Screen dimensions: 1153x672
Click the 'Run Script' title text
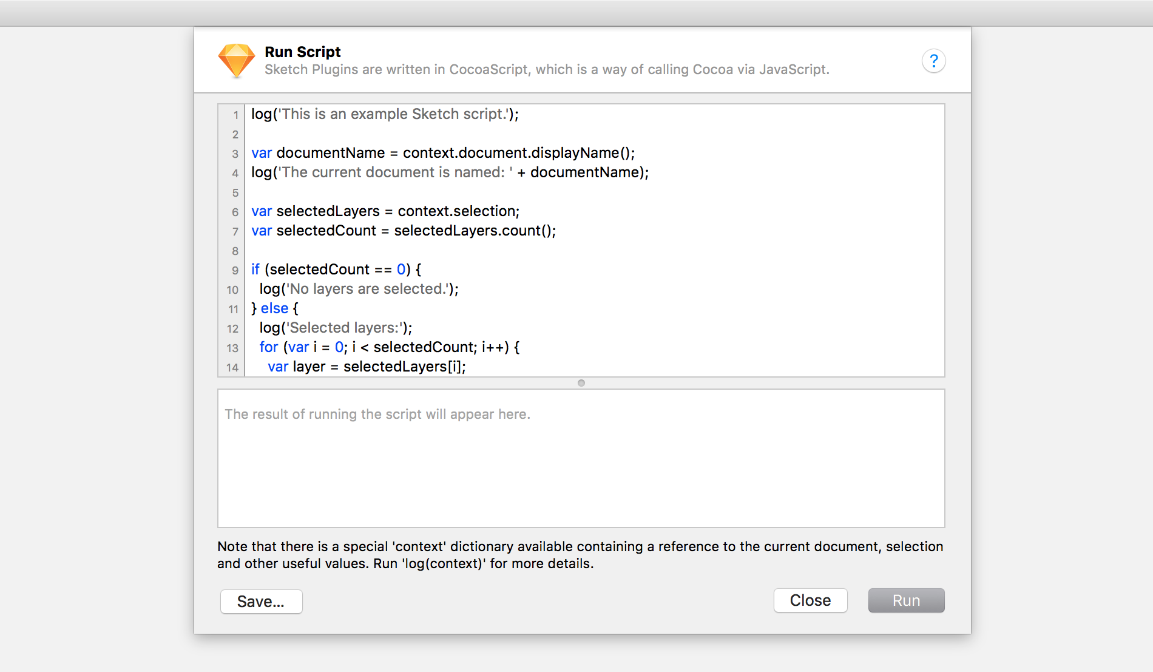click(303, 52)
